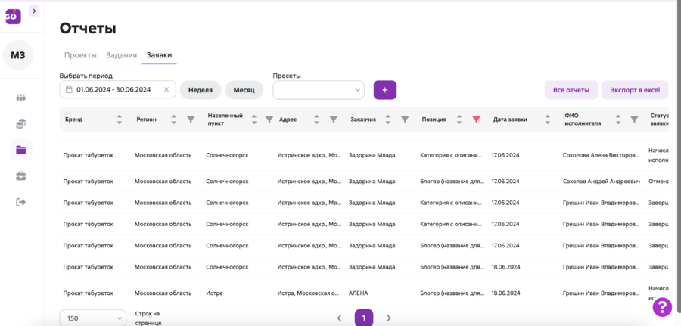Expand the collapsed sidebar with chevron
This screenshot has width=681, height=326.
pos(34,11)
